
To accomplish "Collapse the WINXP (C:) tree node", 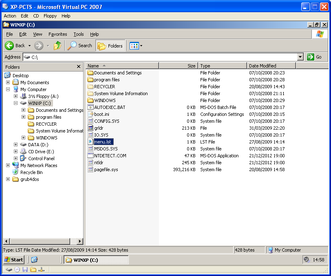I will pyautogui.click(x=15, y=103).
